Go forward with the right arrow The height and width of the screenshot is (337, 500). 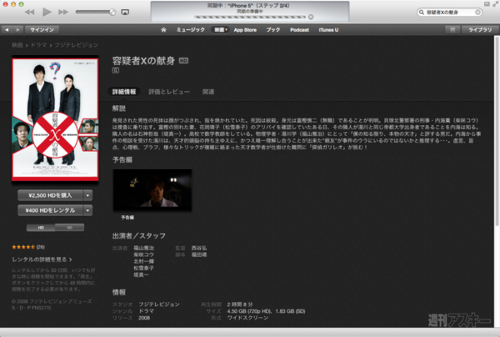point(17,30)
